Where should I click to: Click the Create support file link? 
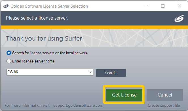tap(164, 106)
